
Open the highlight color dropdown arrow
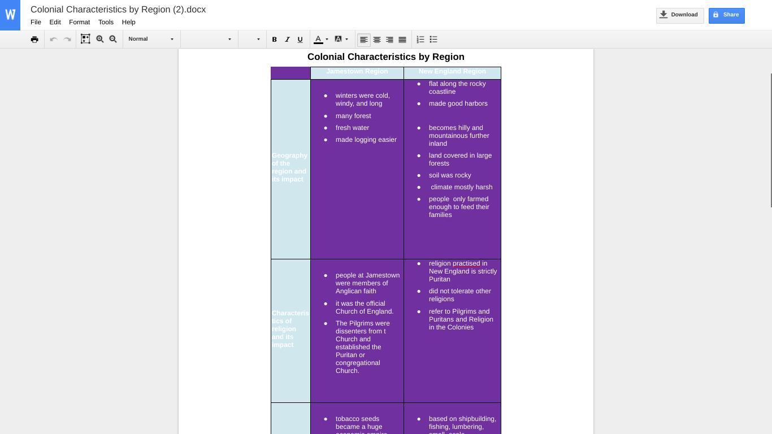click(346, 40)
